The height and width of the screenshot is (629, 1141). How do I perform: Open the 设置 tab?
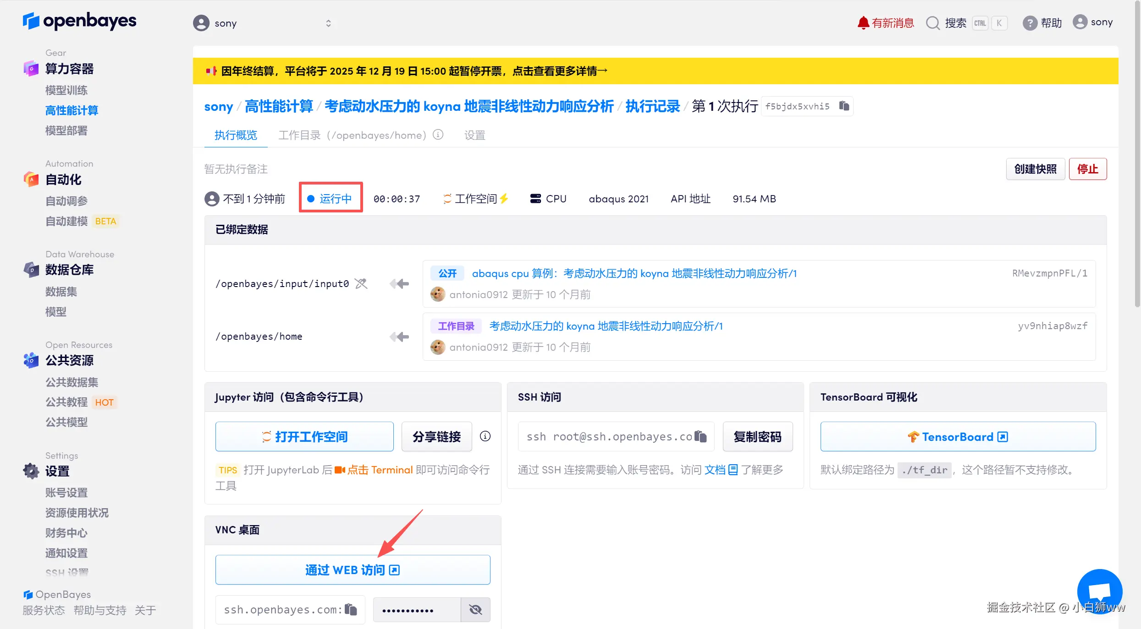474,135
